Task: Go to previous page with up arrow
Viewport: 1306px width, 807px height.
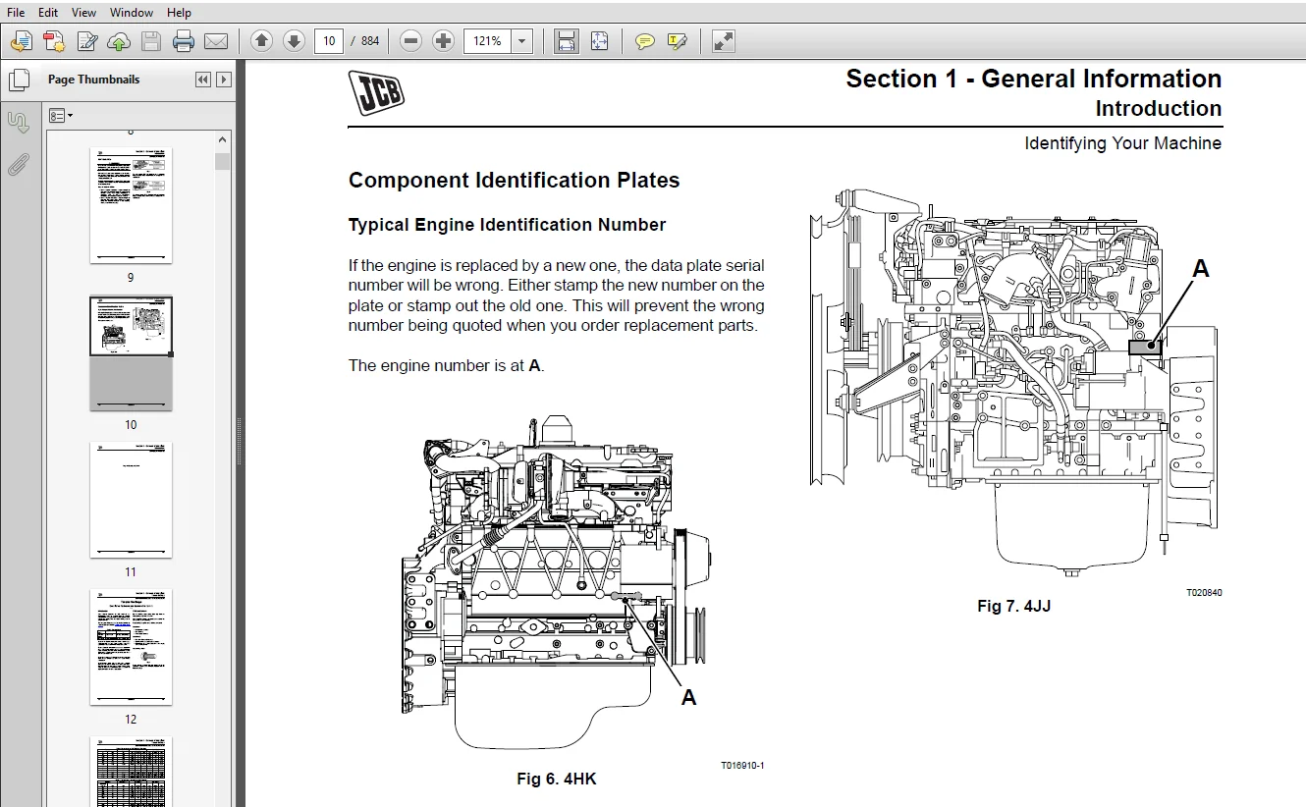Action: click(x=261, y=41)
